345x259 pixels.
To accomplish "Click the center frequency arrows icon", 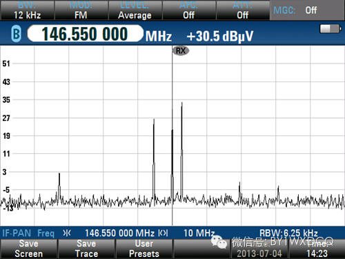I will point(67,233).
